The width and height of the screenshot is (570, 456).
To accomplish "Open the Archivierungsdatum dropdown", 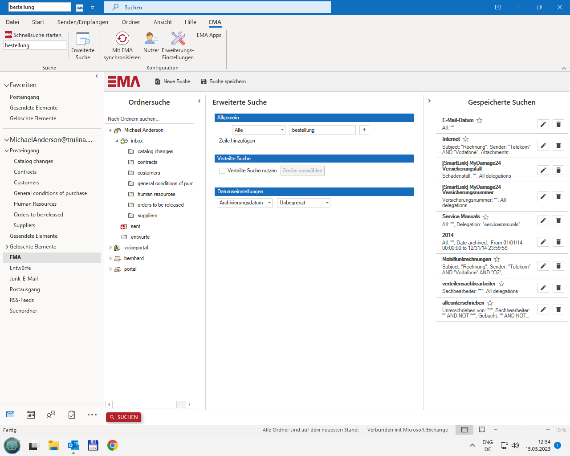I will tap(244, 203).
